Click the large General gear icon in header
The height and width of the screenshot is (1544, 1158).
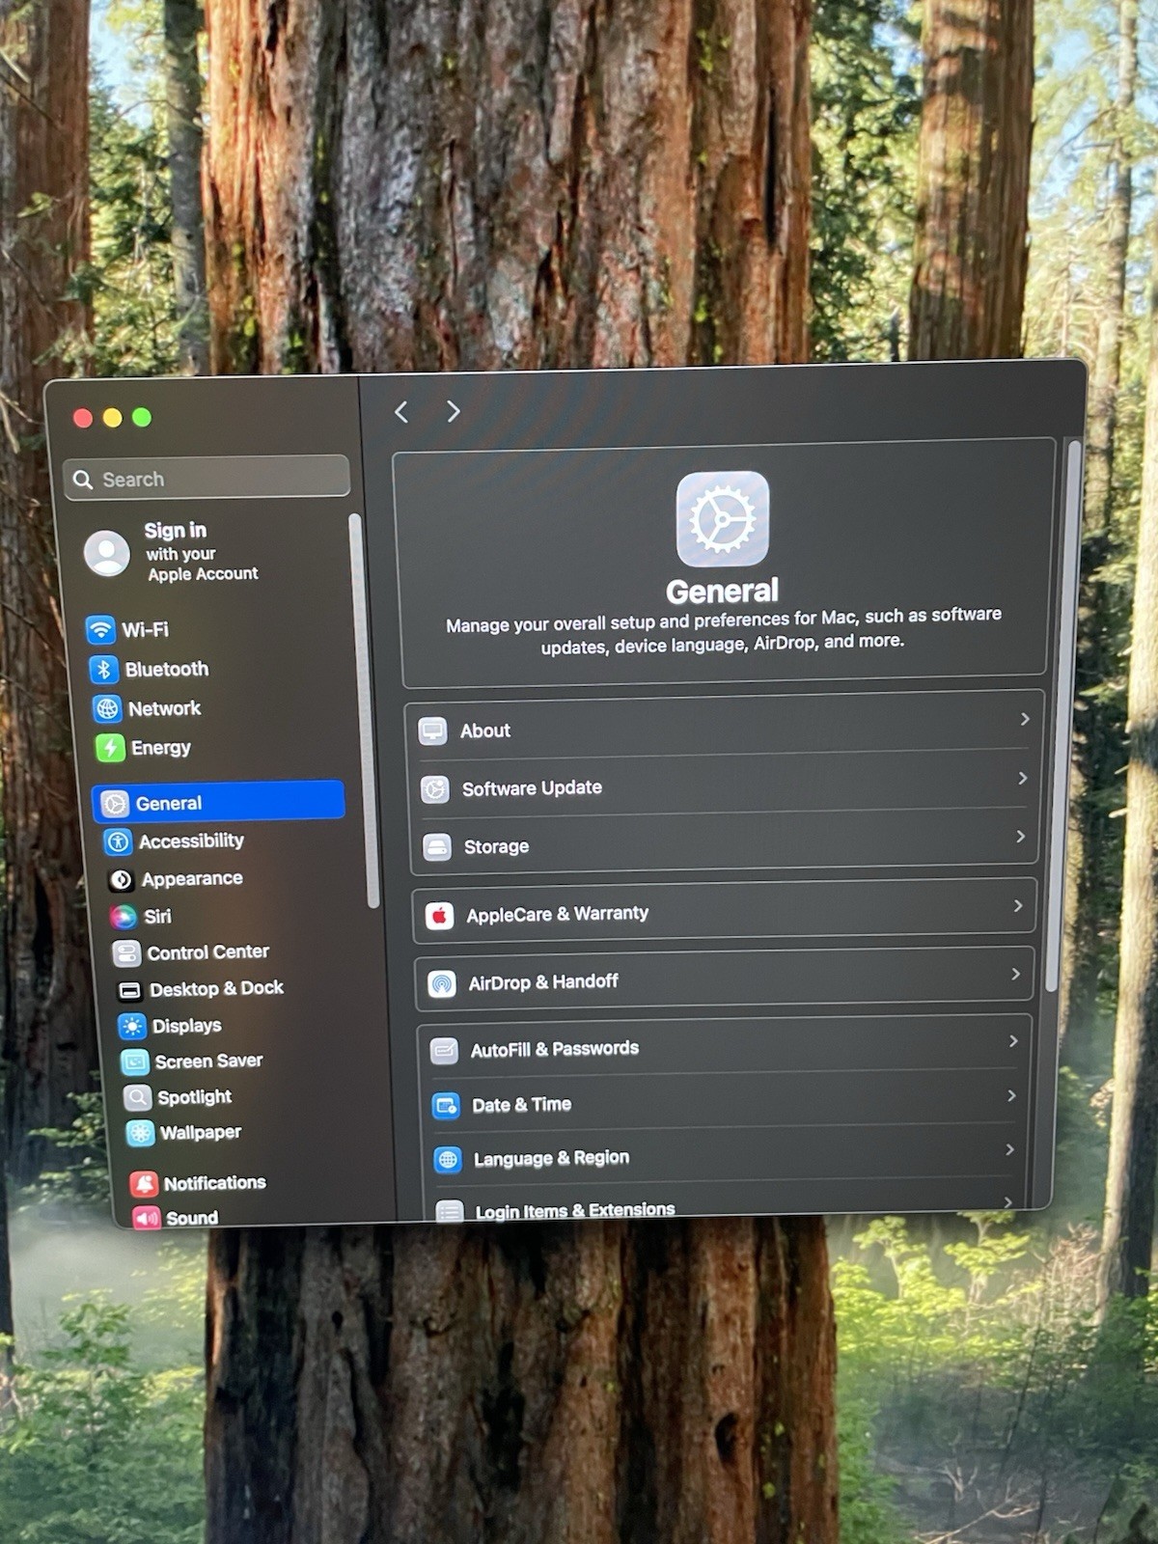[x=723, y=518]
